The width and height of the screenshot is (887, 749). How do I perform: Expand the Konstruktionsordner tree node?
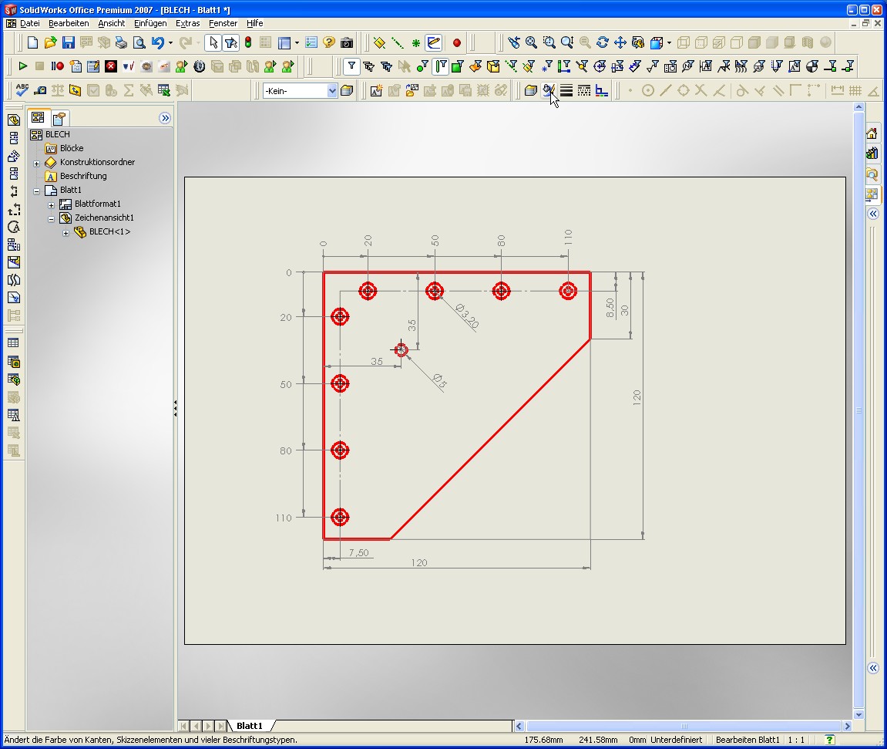point(36,163)
